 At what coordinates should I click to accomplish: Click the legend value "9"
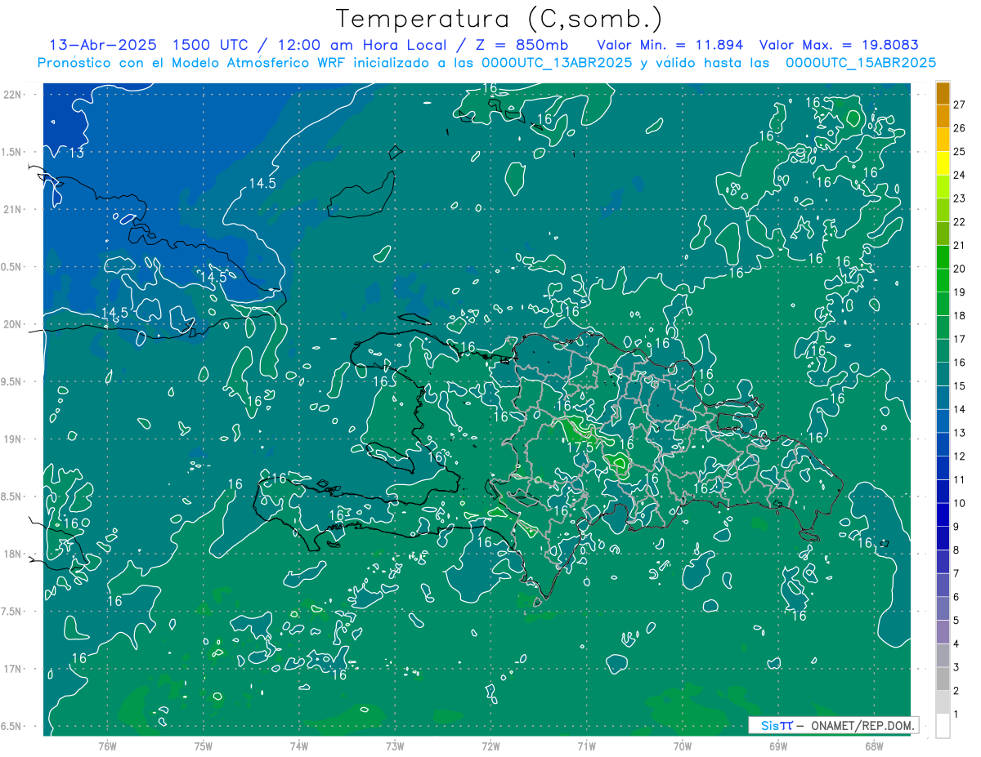click(x=956, y=527)
